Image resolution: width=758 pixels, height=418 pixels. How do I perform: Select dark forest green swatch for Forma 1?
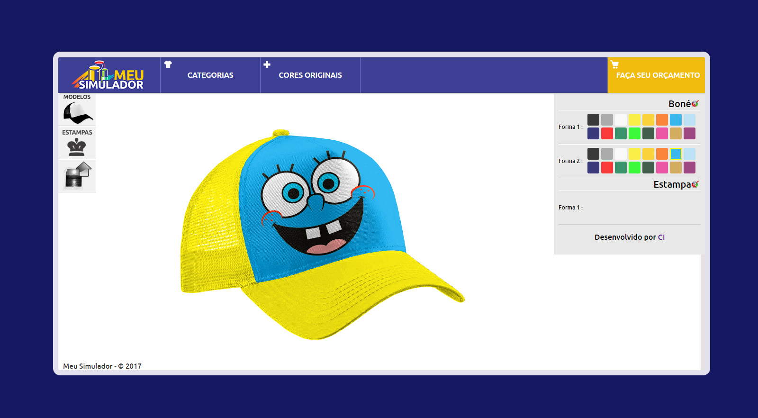tap(648, 133)
